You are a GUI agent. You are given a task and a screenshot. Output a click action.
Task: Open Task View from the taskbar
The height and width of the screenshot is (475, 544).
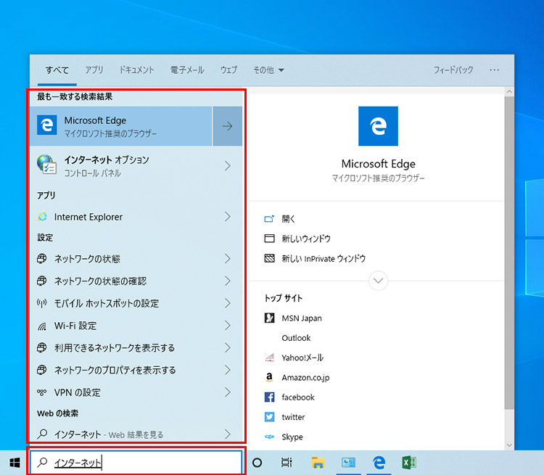(x=287, y=463)
